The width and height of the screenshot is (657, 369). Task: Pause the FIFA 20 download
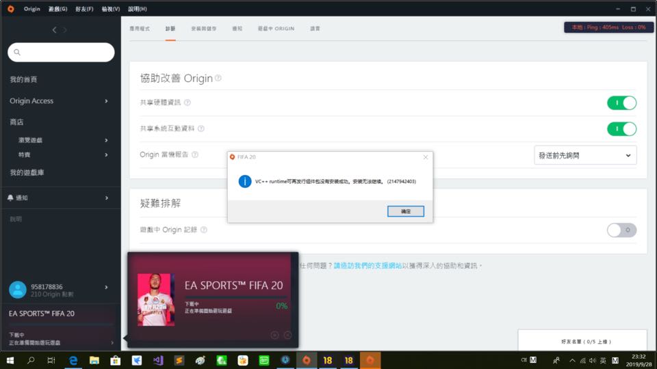[275, 335]
